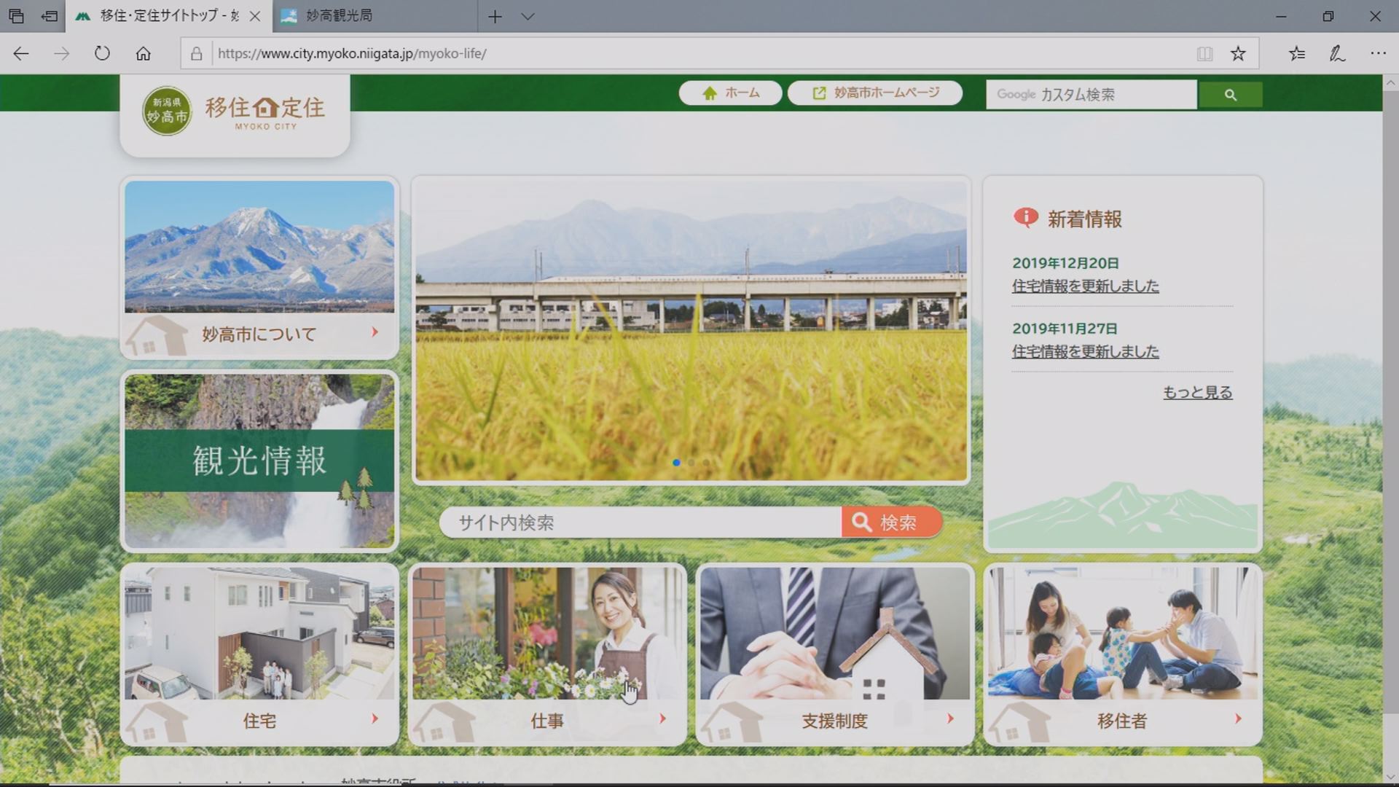
Task: Open the 仕事 card
Action: coord(547,654)
